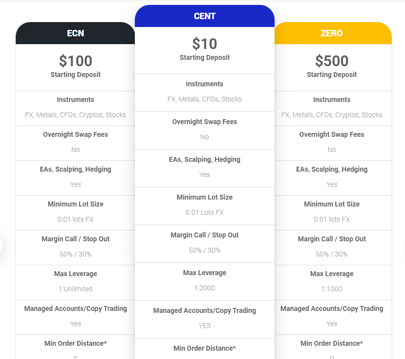The height and width of the screenshot is (359, 405).
Task: Select the ZERO account header
Action: pyautogui.click(x=333, y=33)
